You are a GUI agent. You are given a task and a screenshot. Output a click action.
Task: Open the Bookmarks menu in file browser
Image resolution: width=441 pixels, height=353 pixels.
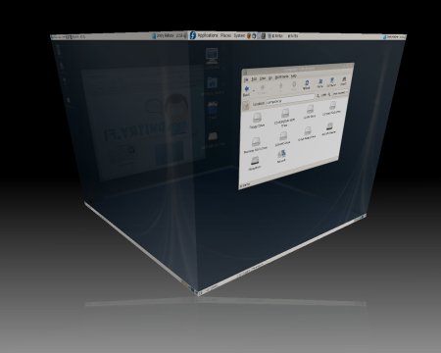(281, 76)
